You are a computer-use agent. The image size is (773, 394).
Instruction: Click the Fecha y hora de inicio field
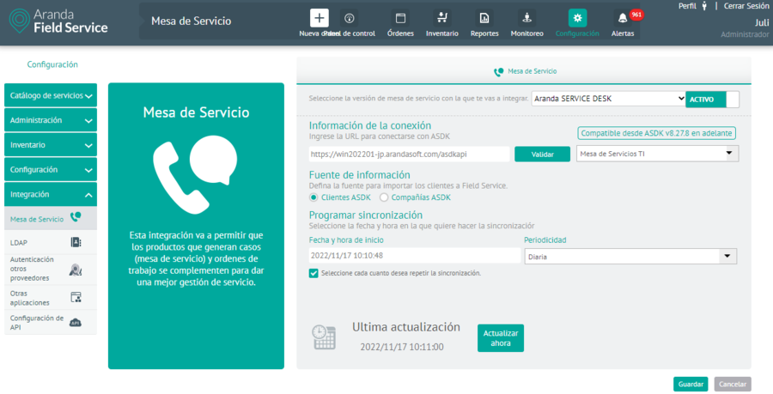tap(415, 256)
